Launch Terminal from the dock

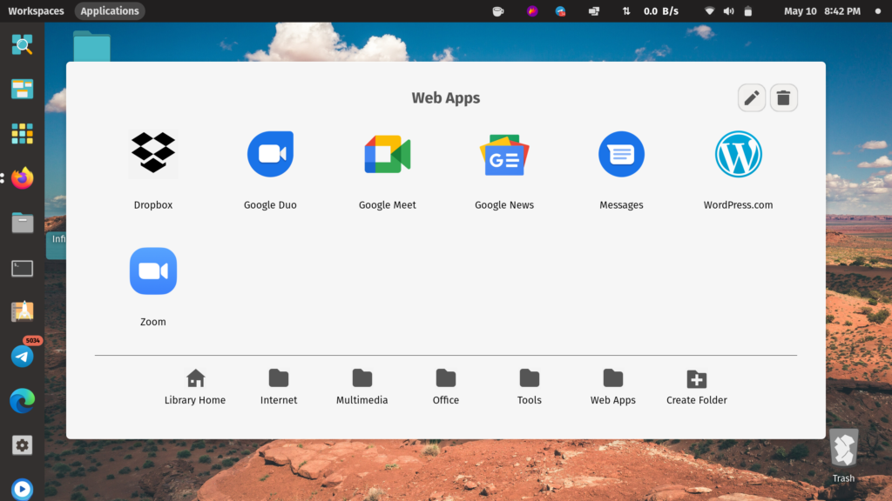coord(22,268)
